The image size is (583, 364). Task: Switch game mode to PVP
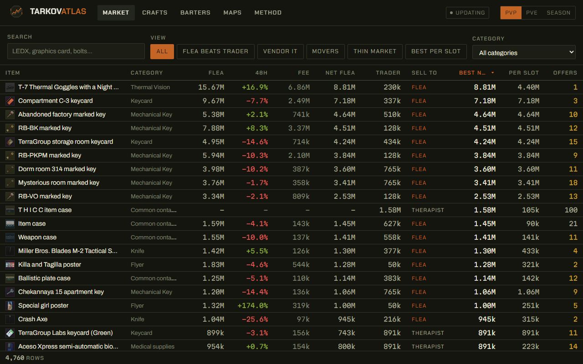pyautogui.click(x=511, y=13)
